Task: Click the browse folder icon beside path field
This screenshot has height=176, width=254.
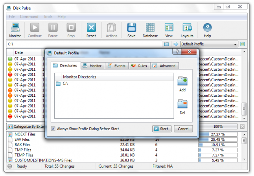Action: click(167, 44)
